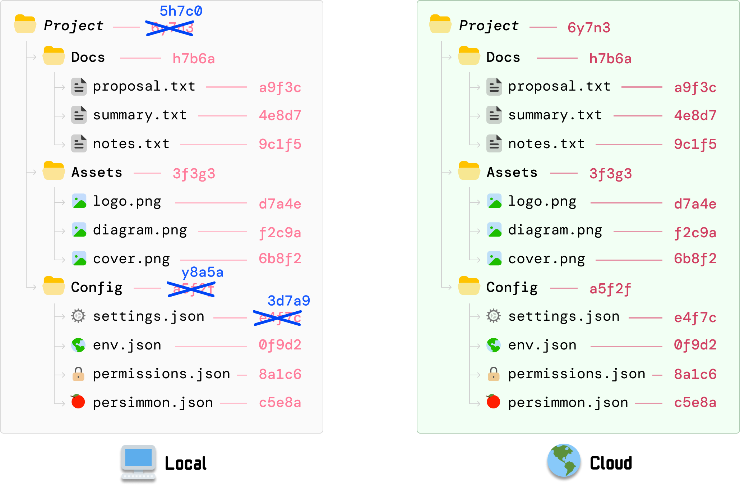Click the document icon beside proposal.txt in left panel
This screenshot has width=740, height=485.
79,87
